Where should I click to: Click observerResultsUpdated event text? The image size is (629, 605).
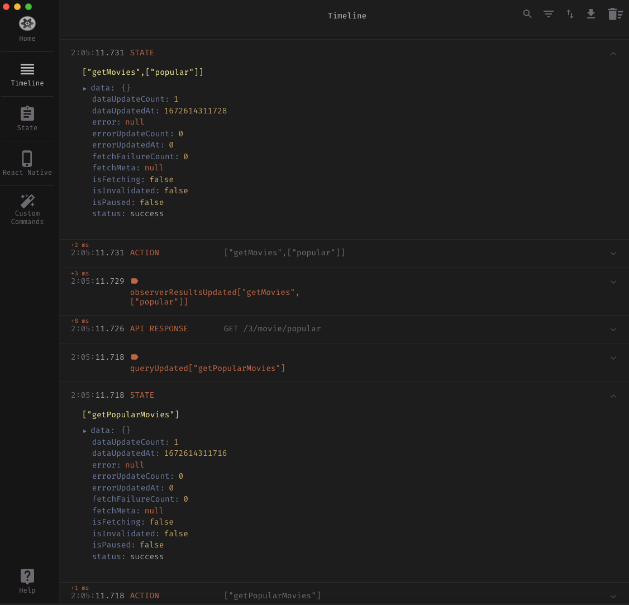215,297
